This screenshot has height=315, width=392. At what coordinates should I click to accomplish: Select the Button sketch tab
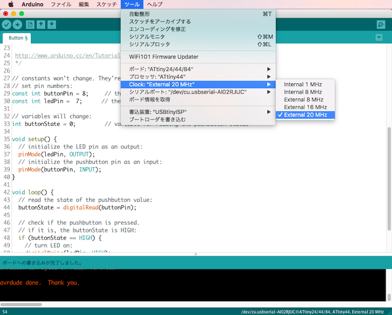(17, 38)
